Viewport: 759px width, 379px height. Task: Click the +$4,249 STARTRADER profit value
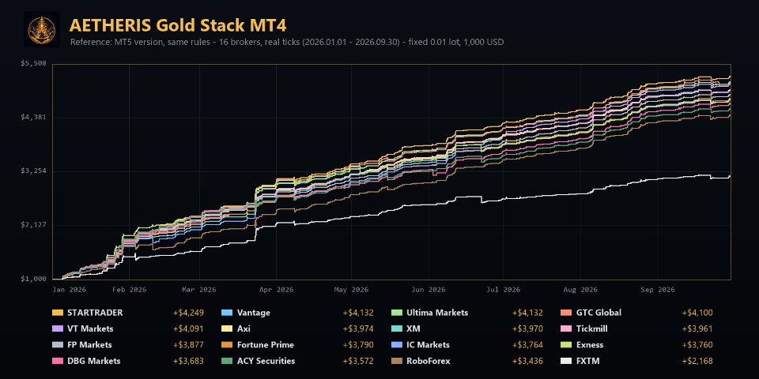[188, 313]
